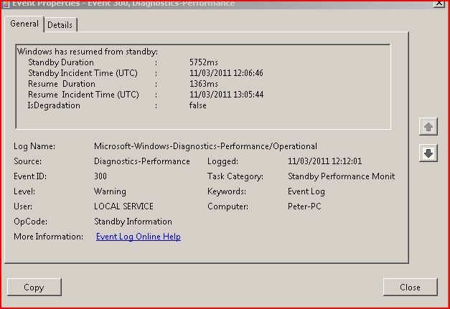Click Level value Warning
The image size is (450, 309).
[110, 191]
